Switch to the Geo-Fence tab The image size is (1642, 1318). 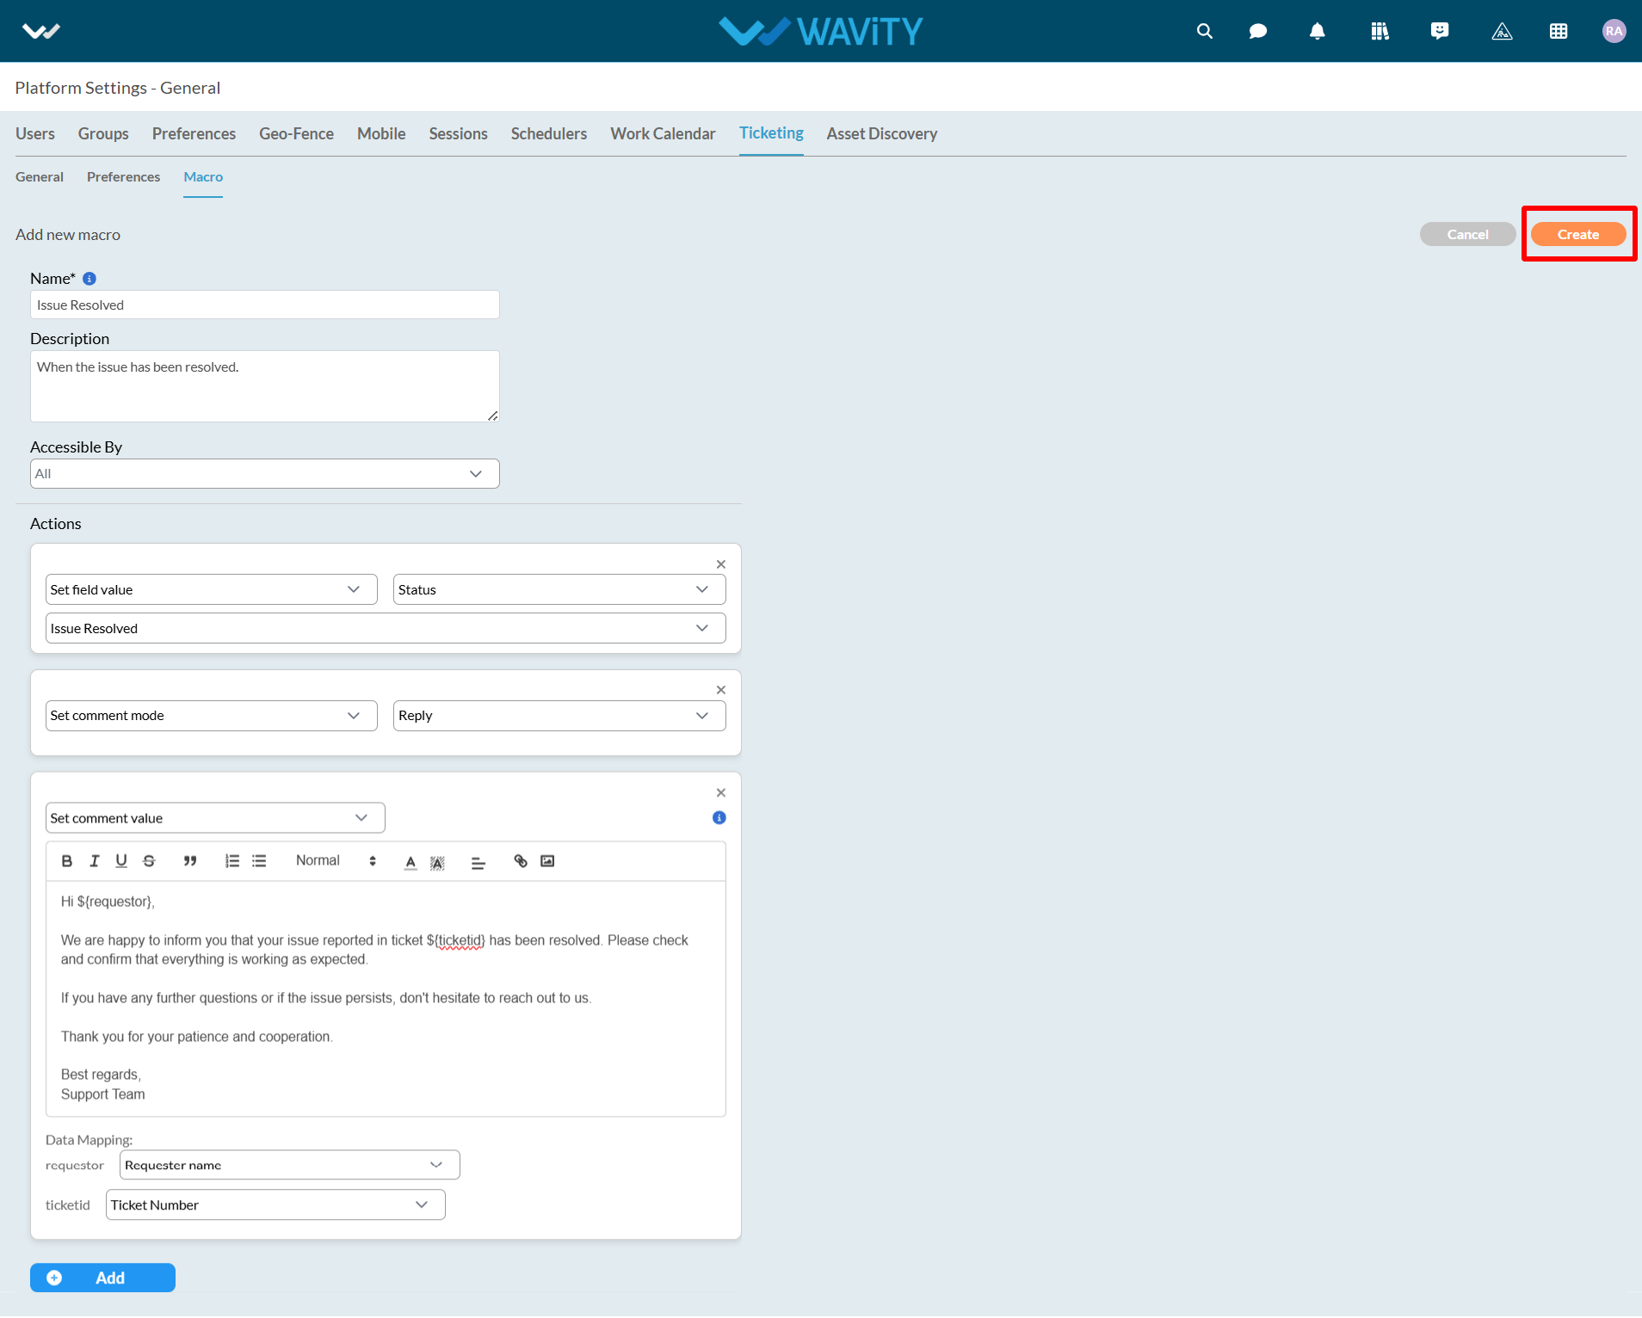click(296, 133)
